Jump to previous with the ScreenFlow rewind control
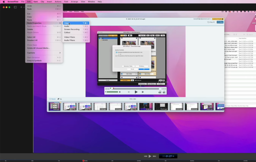Viewport: 256px width, 162px height. click(x=145, y=156)
